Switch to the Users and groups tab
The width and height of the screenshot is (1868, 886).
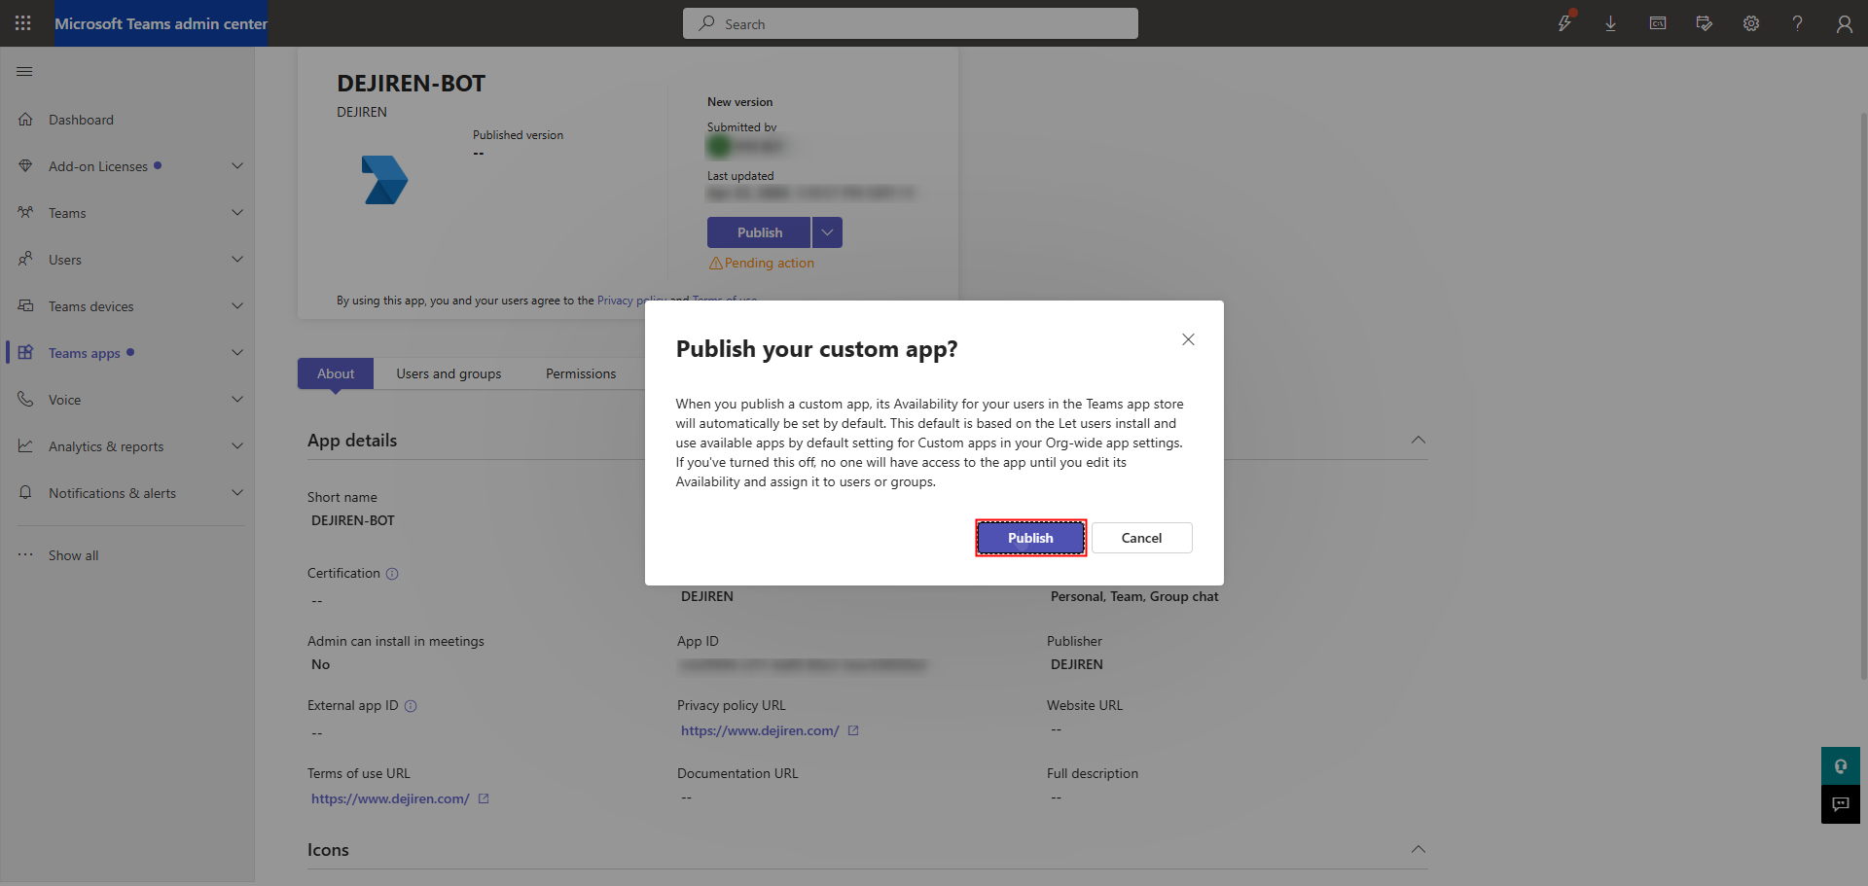point(449,373)
